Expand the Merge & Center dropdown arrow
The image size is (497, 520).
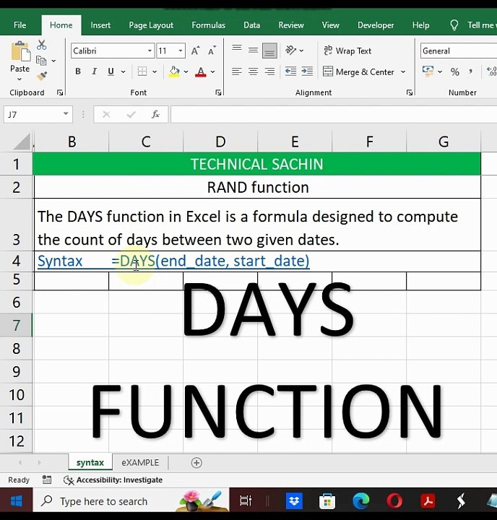tap(403, 71)
